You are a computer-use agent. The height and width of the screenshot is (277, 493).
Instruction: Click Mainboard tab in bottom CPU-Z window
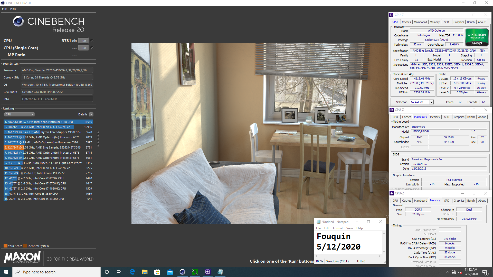click(421, 201)
